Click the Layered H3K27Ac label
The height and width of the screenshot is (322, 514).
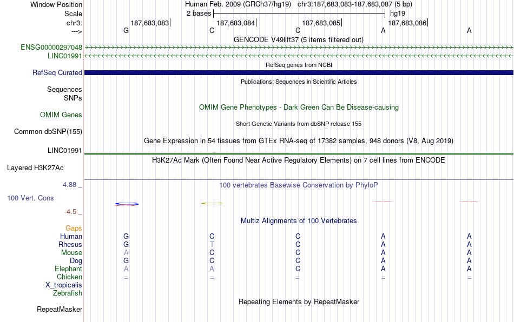(35, 168)
